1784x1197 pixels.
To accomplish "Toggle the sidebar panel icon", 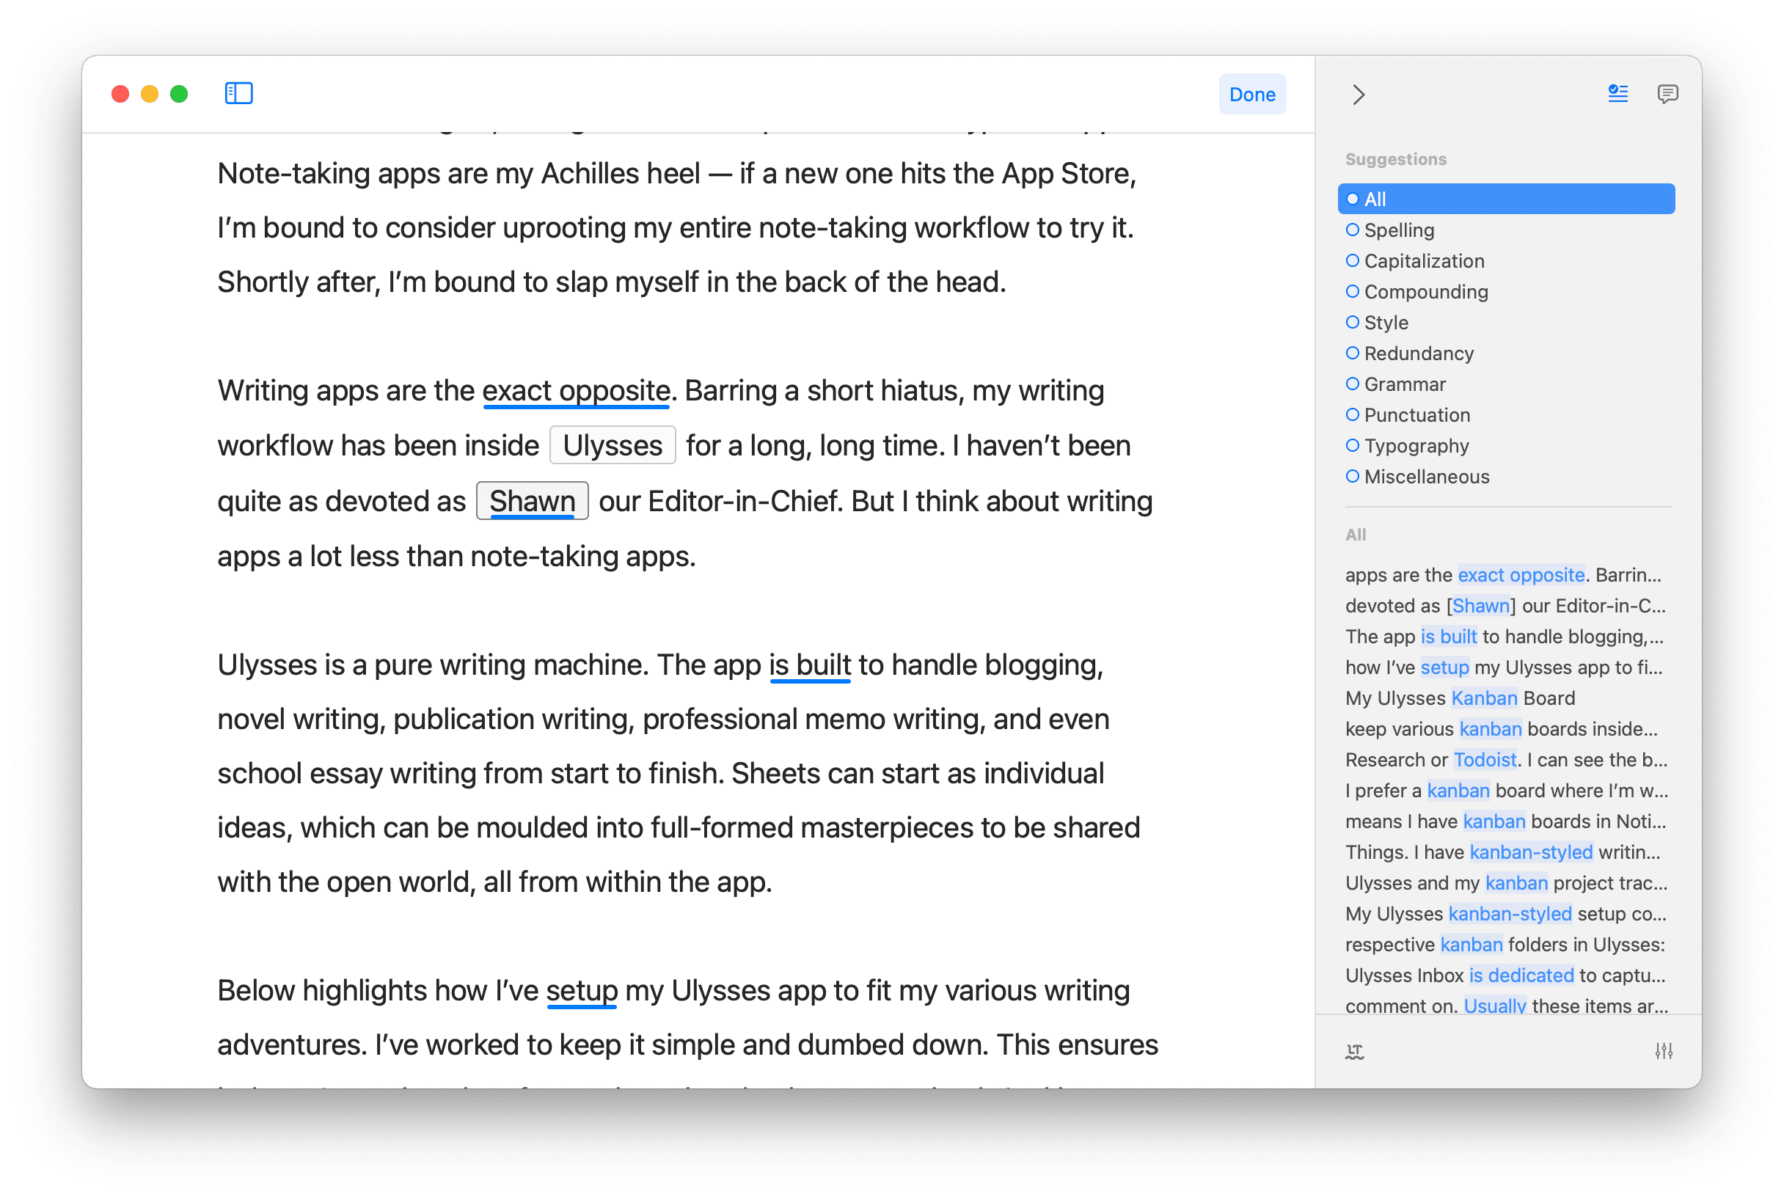I will click(x=239, y=94).
